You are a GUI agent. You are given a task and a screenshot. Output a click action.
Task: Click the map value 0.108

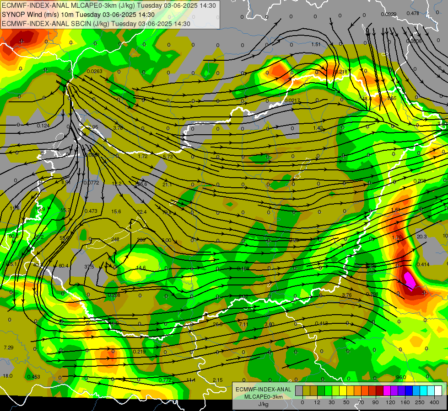(243, 269)
